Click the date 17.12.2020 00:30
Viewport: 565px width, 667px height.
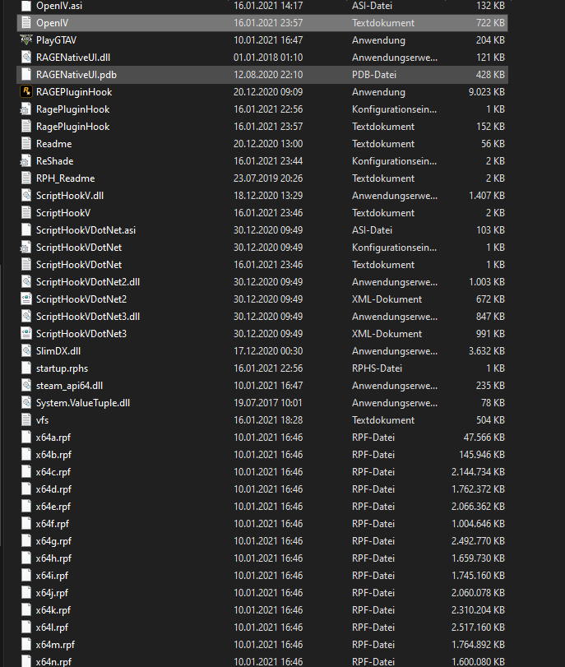[268, 351]
